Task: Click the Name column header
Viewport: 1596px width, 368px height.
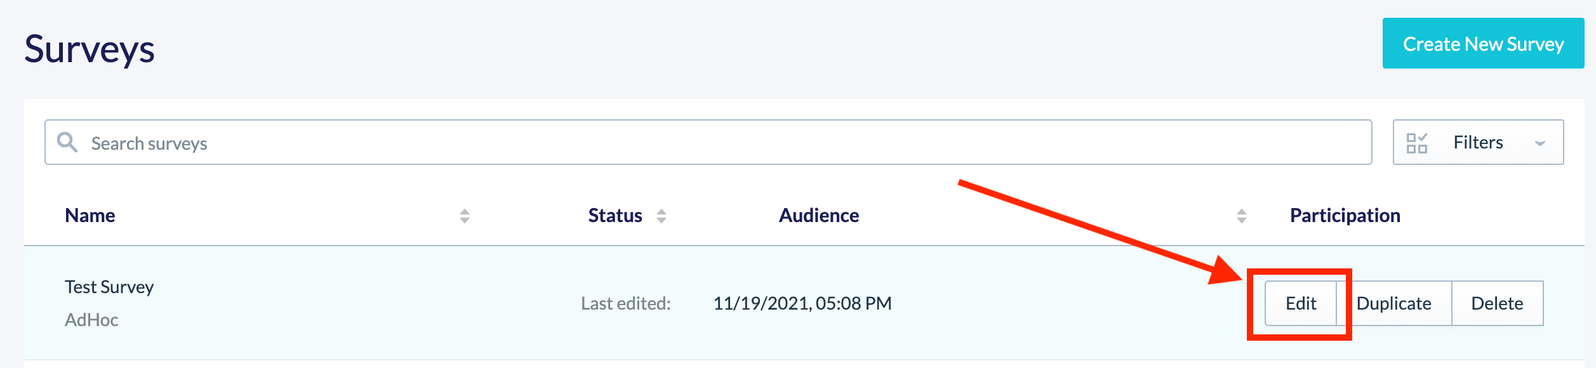Action: click(90, 216)
